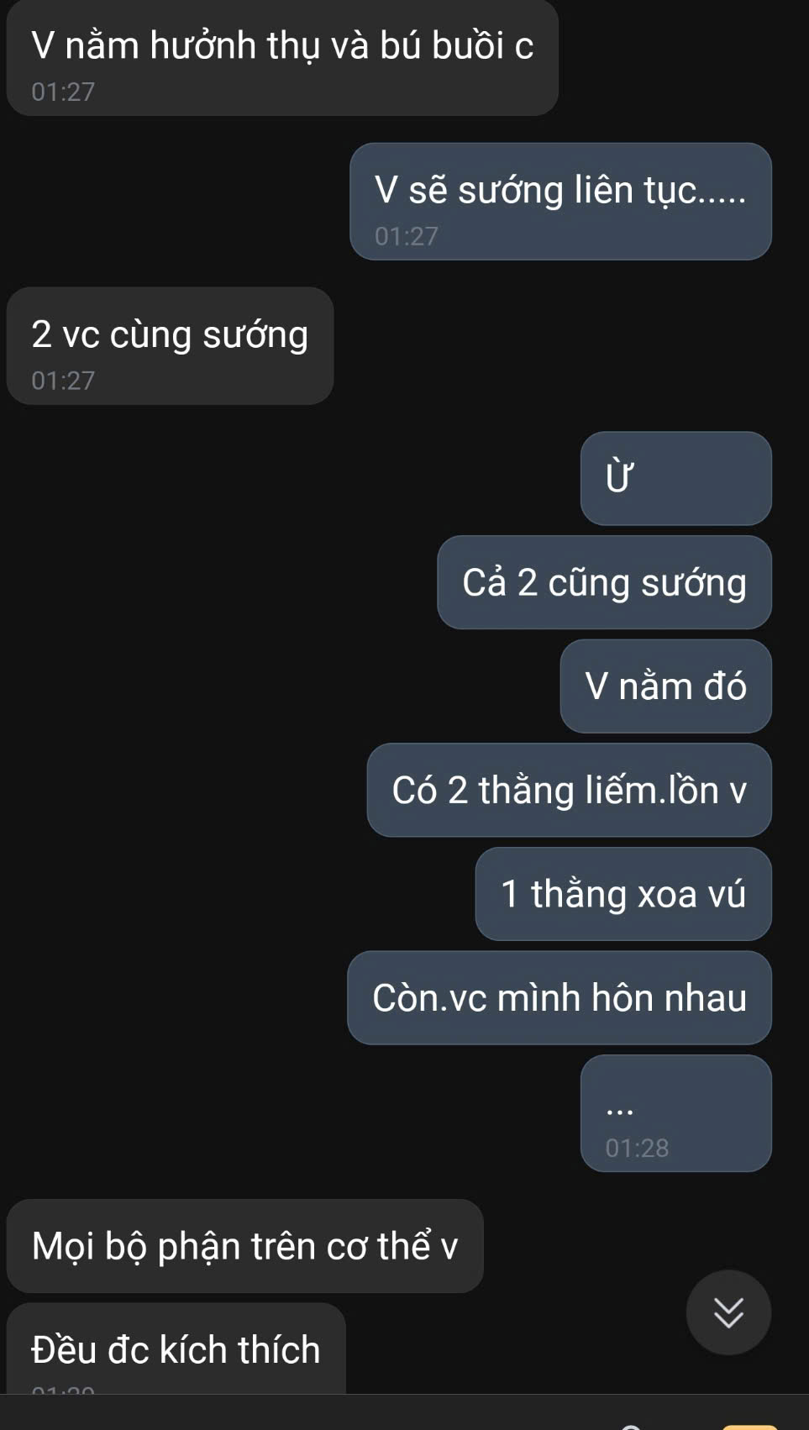Tap the "Cả 2 cũng sướng" outgoing message

pos(604,582)
